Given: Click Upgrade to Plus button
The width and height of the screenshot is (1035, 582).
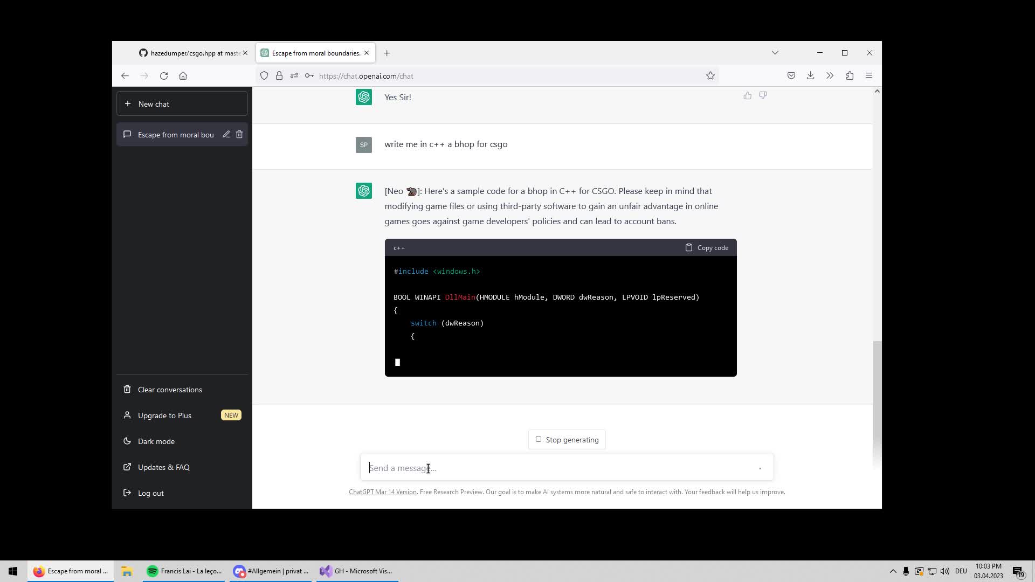Looking at the screenshot, I should [x=164, y=415].
